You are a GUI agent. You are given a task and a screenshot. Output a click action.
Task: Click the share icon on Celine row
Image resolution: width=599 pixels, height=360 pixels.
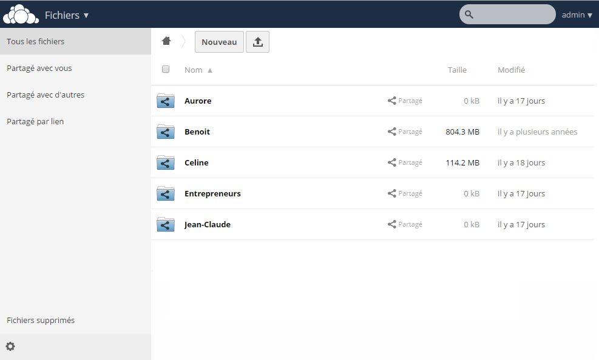[391, 162]
